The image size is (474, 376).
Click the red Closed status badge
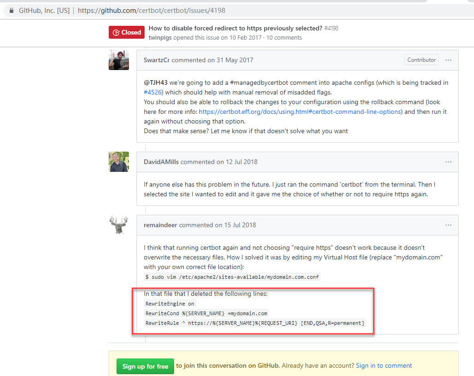click(127, 32)
